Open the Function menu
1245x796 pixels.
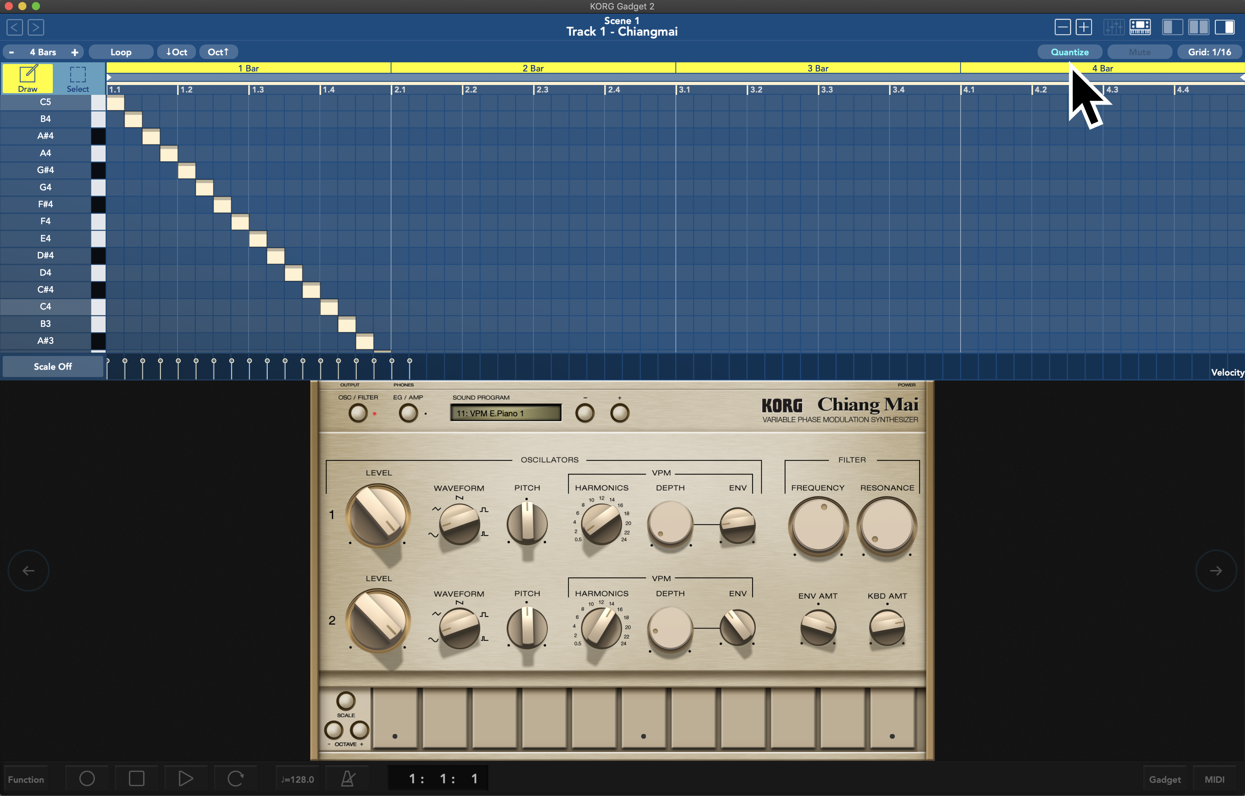click(x=26, y=779)
